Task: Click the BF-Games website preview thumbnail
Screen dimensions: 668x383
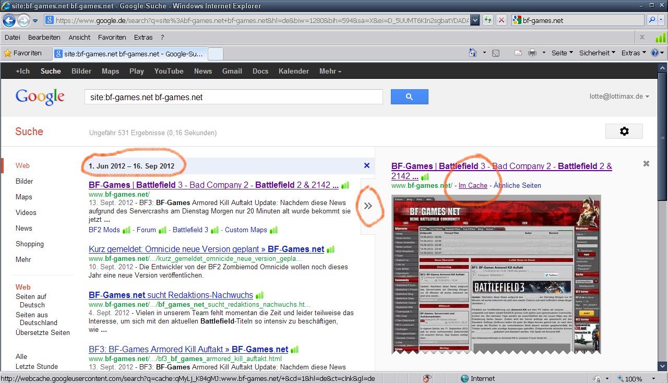Action: point(496,274)
